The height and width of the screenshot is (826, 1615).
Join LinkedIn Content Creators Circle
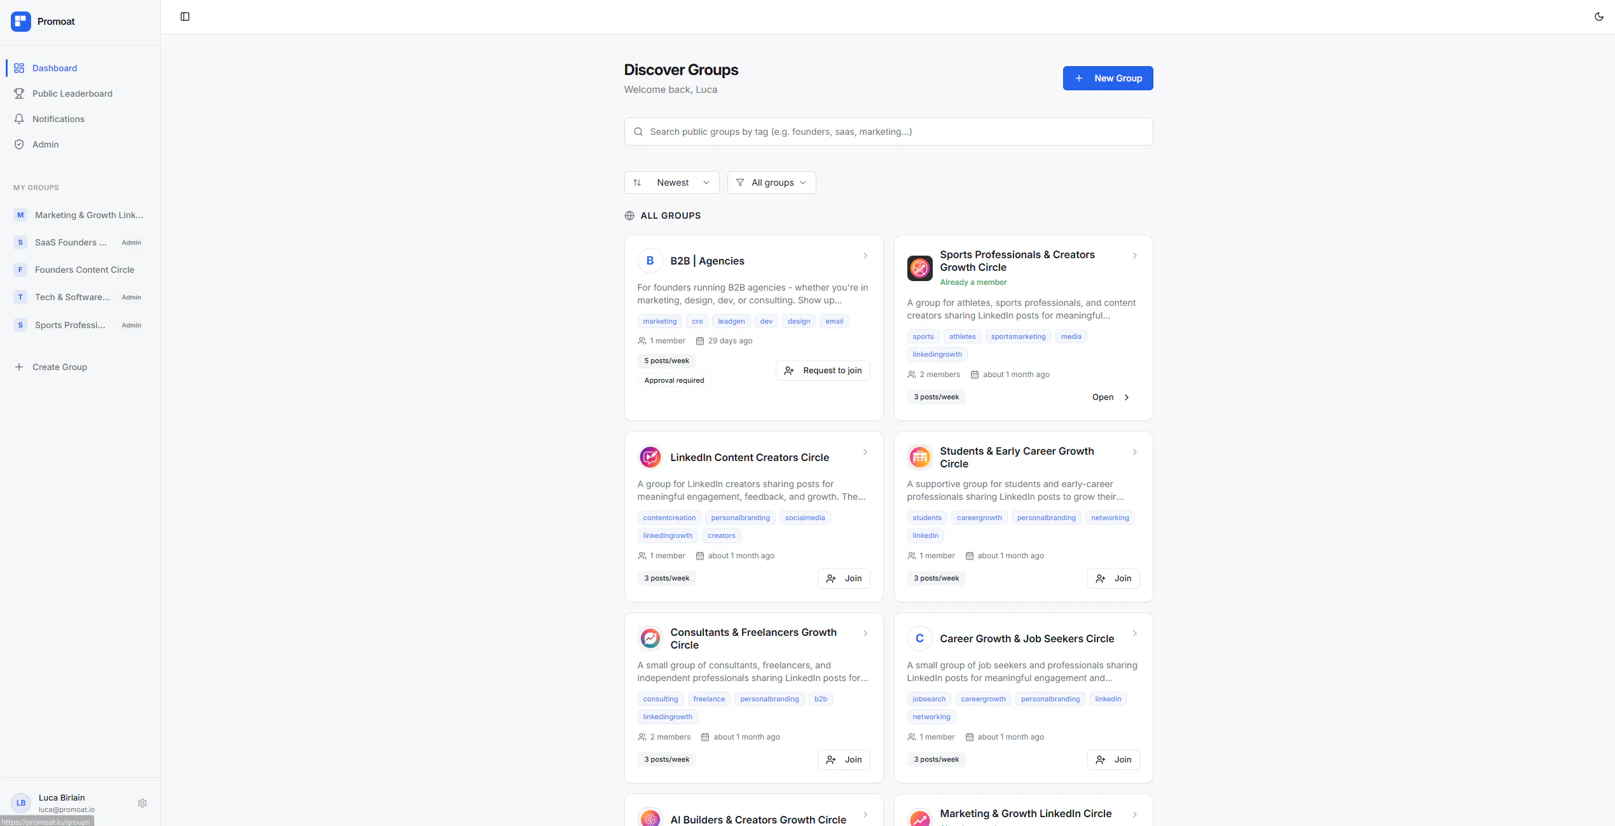(x=844, y=579)
